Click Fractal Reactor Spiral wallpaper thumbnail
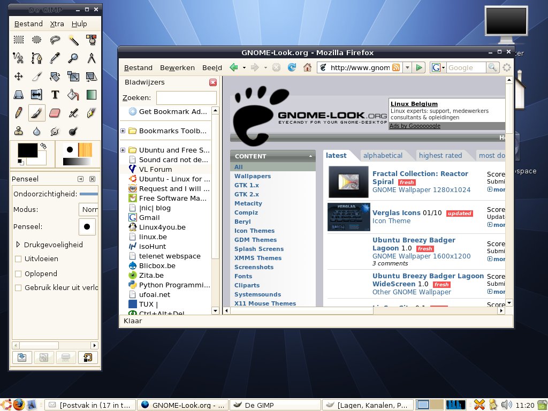 [x=348, y=182]
